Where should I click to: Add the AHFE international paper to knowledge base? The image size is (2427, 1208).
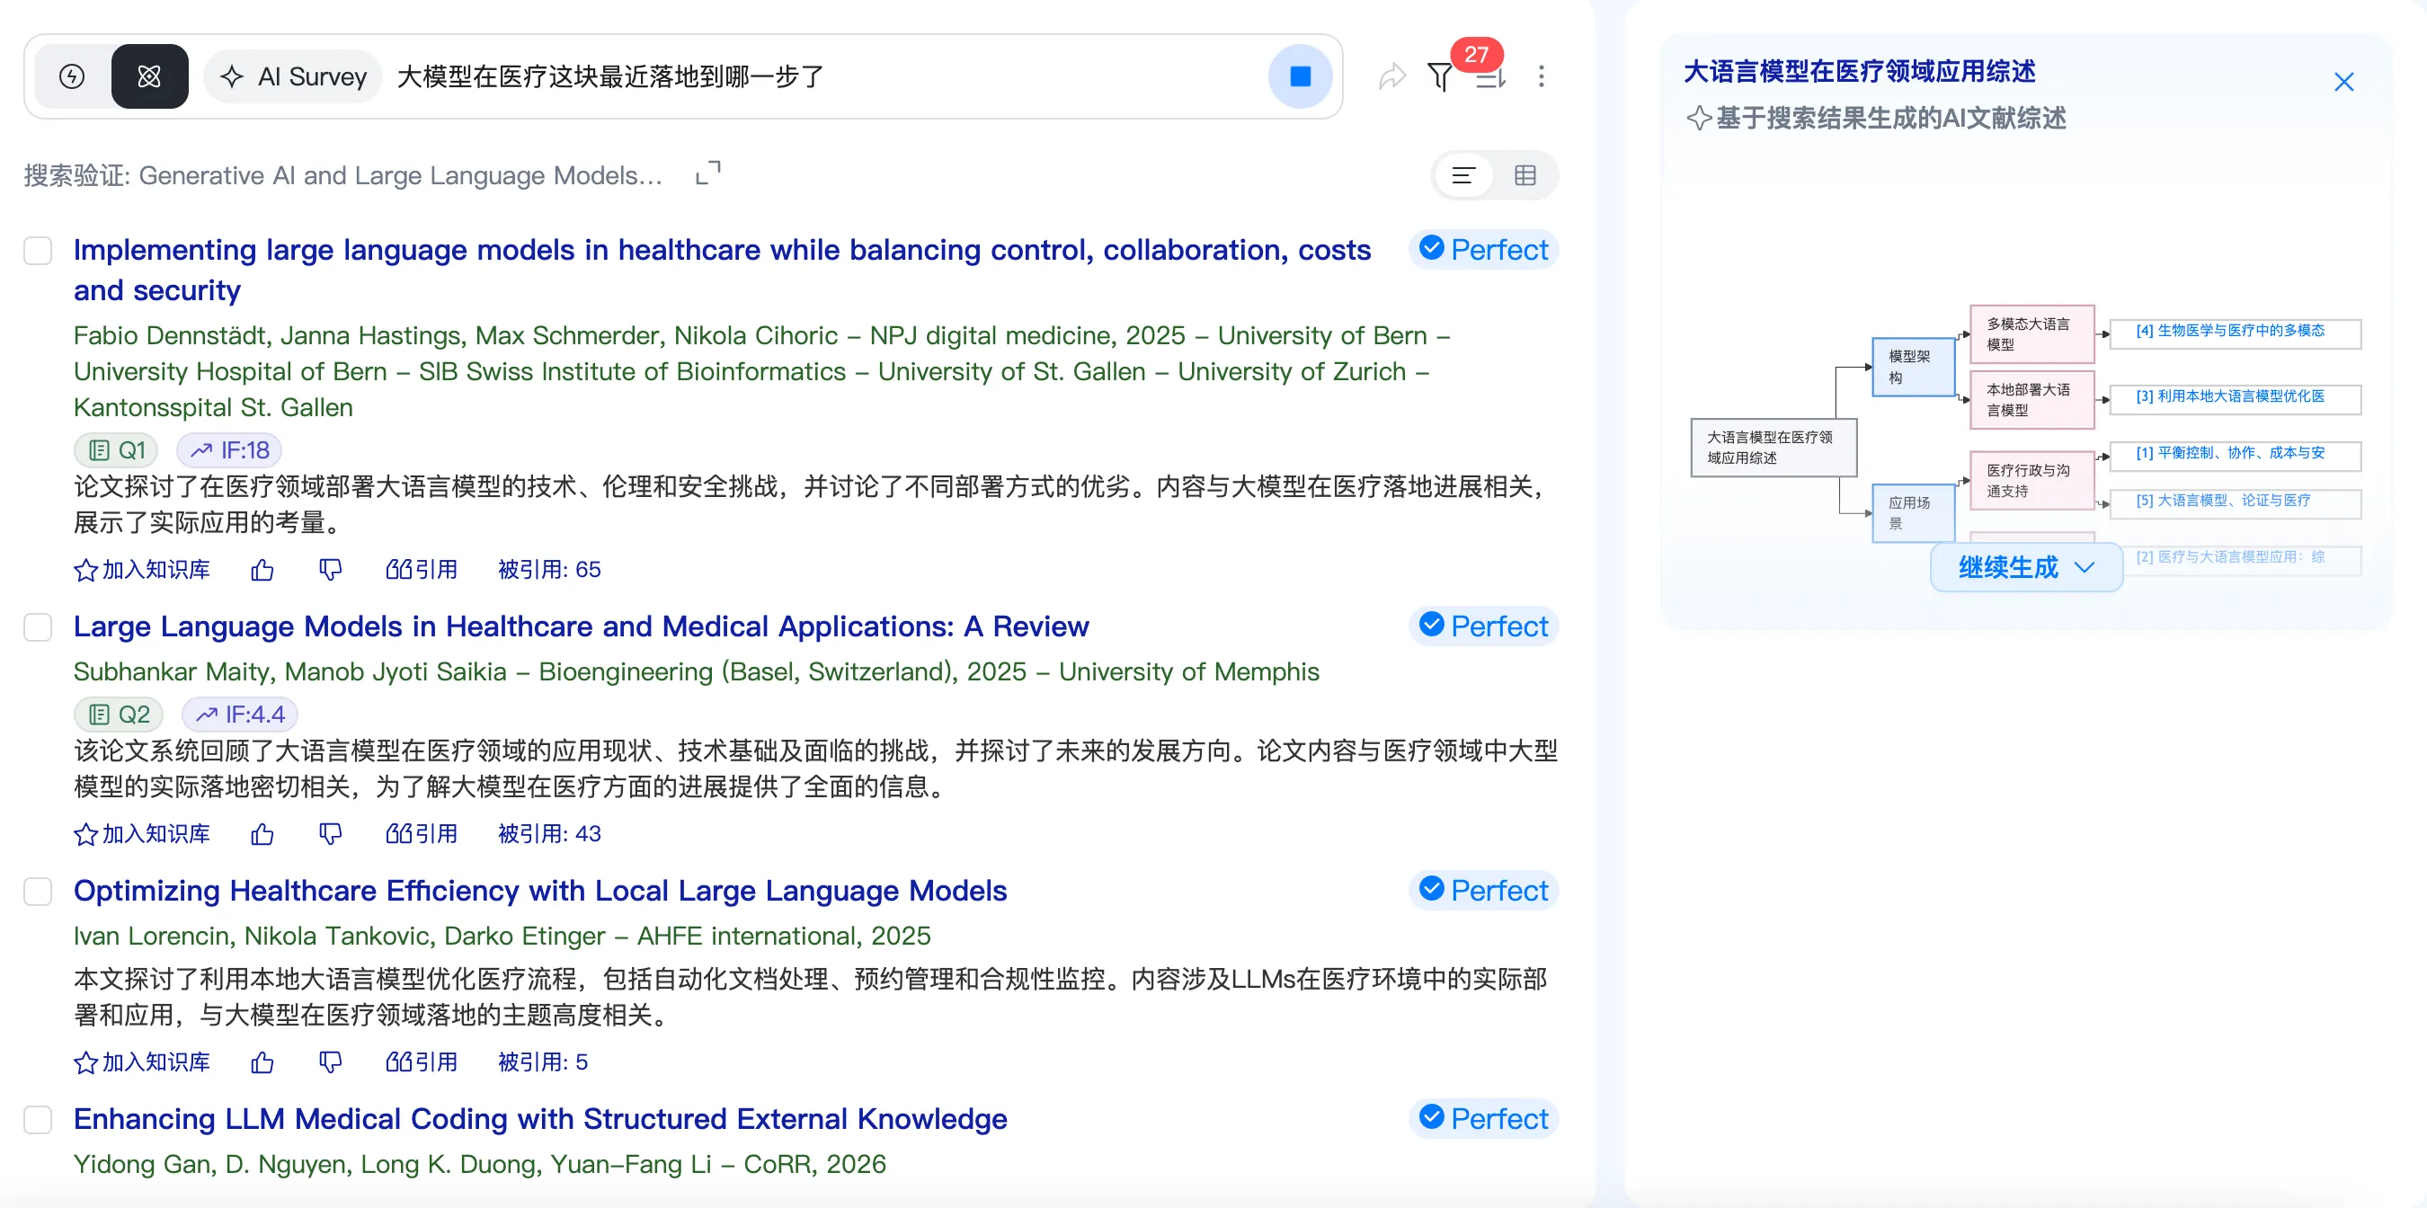(x=142, y=1062)
